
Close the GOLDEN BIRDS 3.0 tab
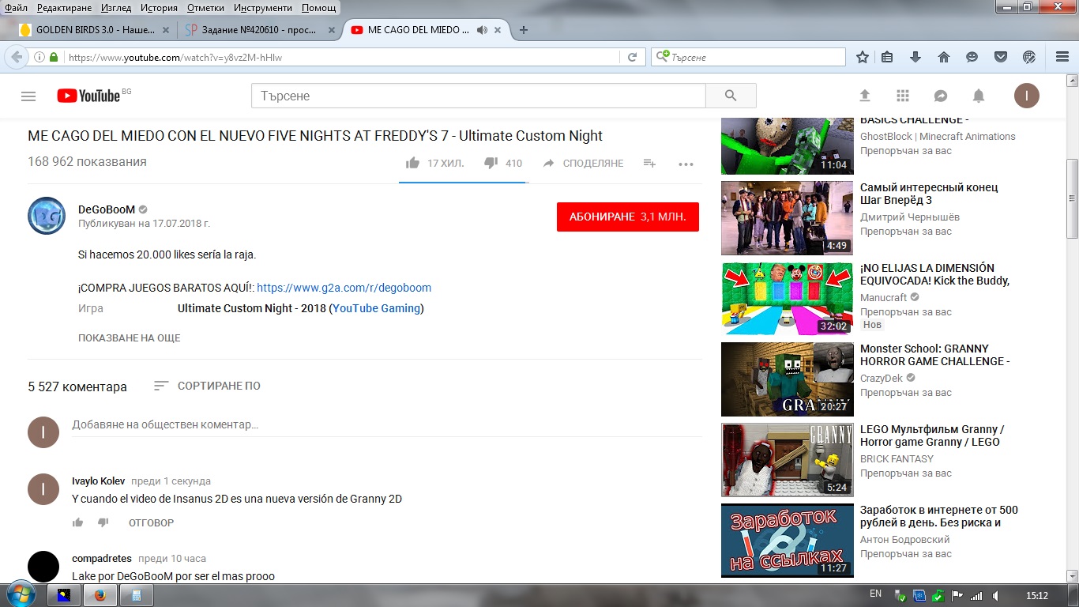tap(165, 30)
